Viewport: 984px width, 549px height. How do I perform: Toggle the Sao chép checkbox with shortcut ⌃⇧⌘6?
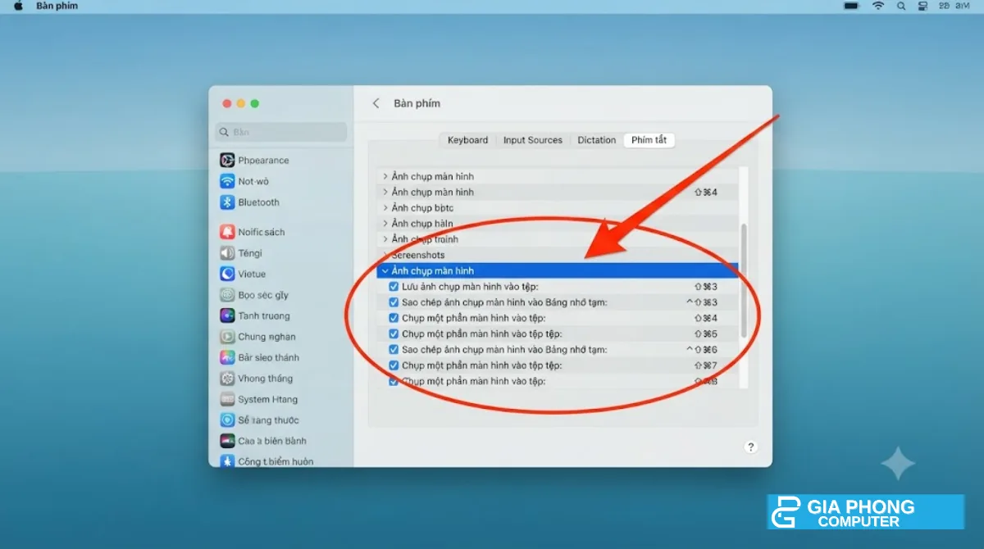point(394,350)
